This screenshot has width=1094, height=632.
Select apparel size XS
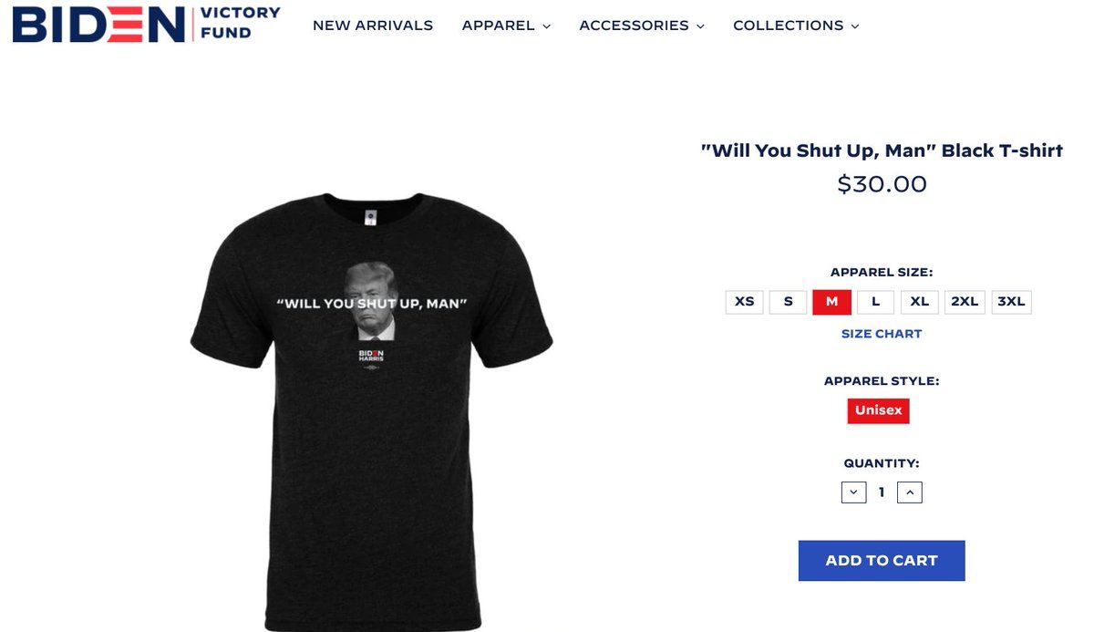coord(745,302)
